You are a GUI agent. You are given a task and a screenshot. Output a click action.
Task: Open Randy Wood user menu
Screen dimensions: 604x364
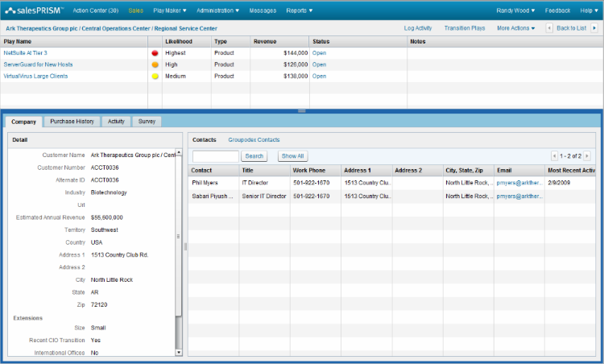tap(515, 10)
